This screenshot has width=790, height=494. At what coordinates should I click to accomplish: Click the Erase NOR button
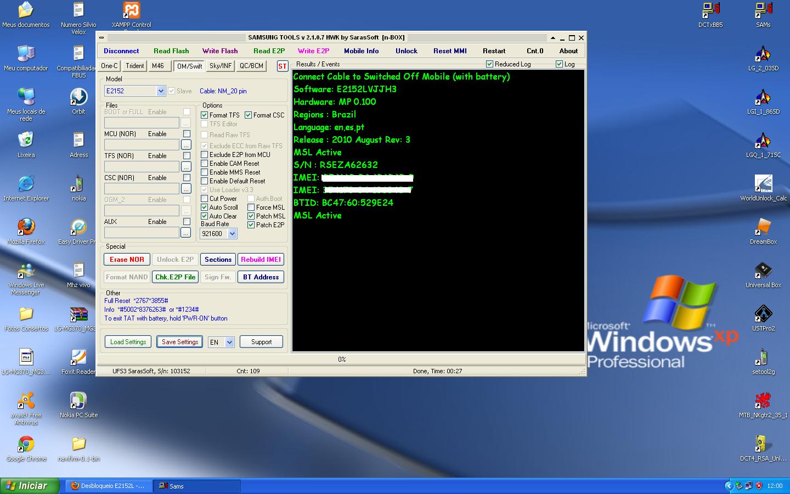(x=127, y=260)
